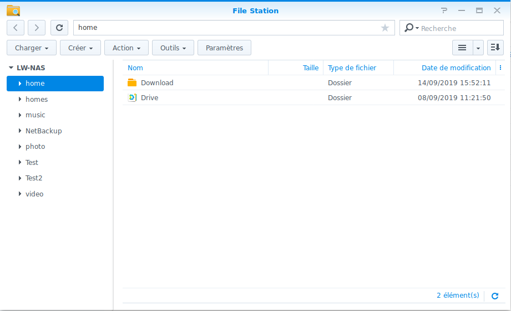
Task: Open the sort order icon button
Action: click(x=495, y=48)
